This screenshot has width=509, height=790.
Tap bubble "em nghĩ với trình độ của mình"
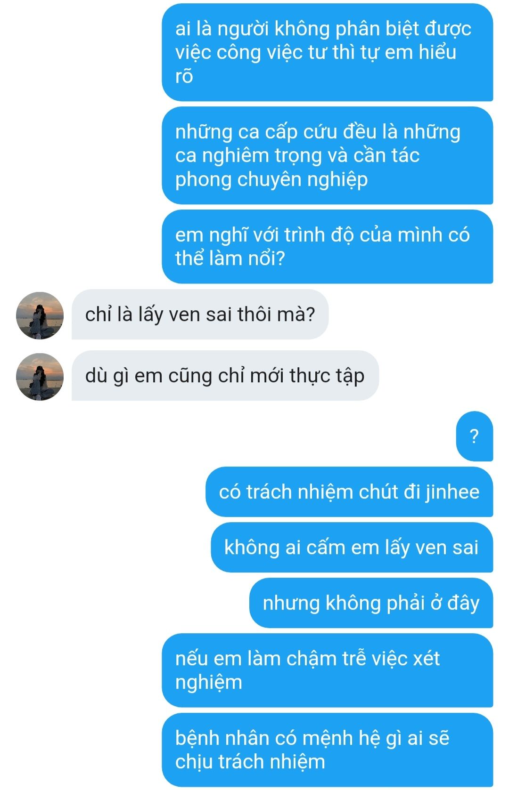[327, 247]
